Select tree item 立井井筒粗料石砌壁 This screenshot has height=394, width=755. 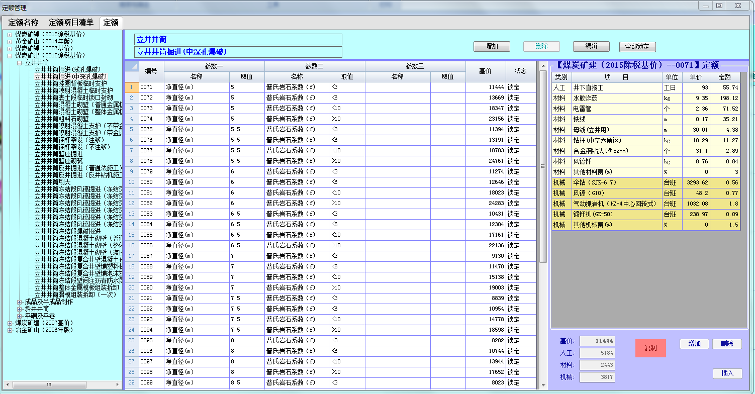pos(61,119)
